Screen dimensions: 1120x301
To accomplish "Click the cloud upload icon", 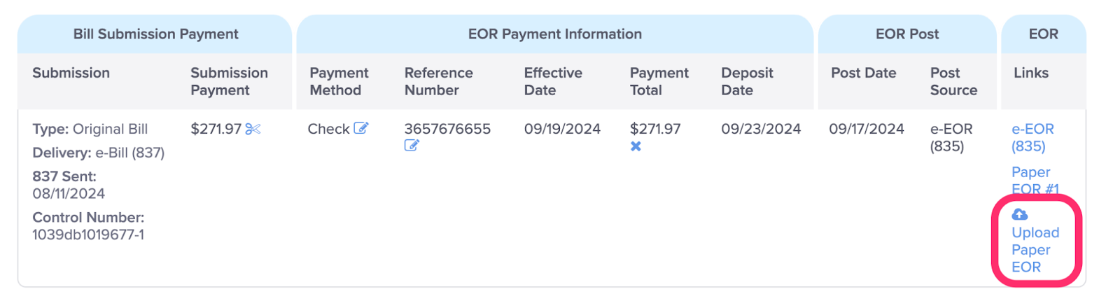I will pyautogui.click(x=1020, y=214).
